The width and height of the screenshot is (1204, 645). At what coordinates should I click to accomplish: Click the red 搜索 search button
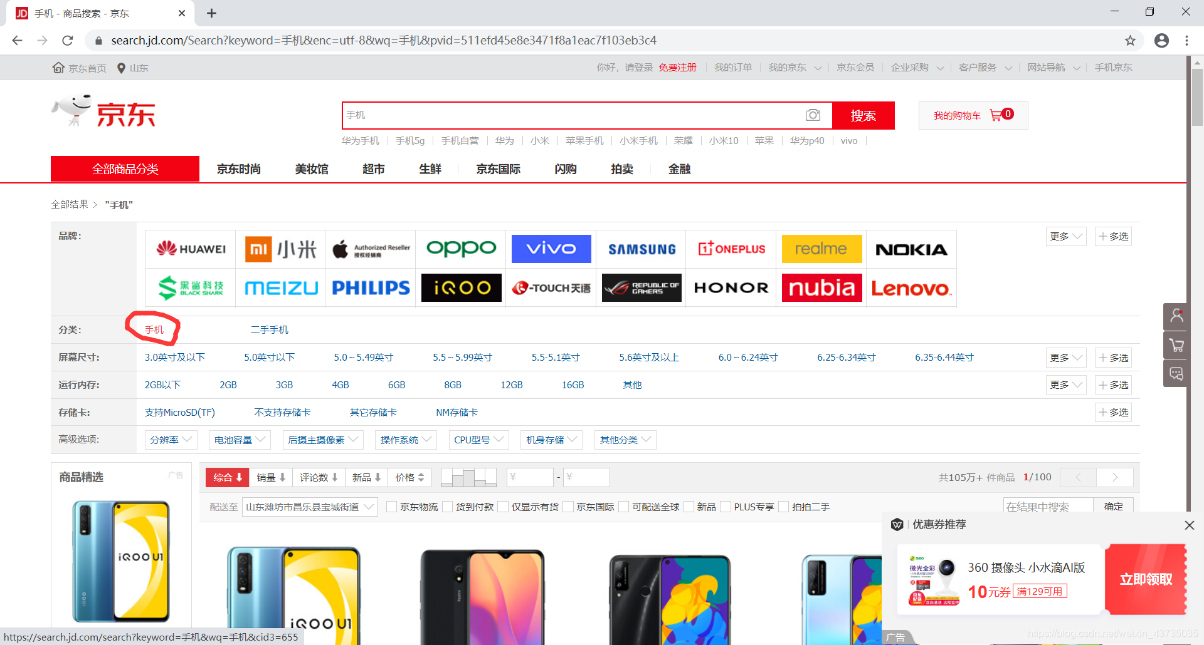tap(863, 115)
